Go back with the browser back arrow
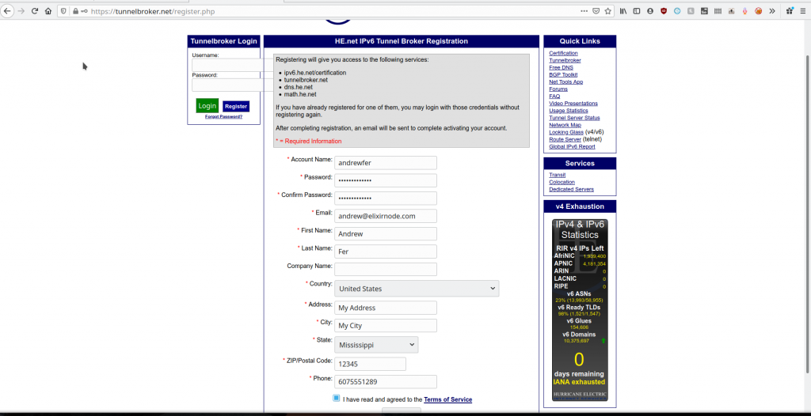 point(7,11)
